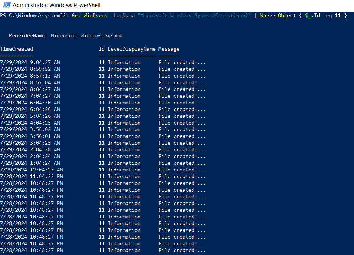Click the '7/28/2024 11:04:22 PM' timestamp

point(32,177)
